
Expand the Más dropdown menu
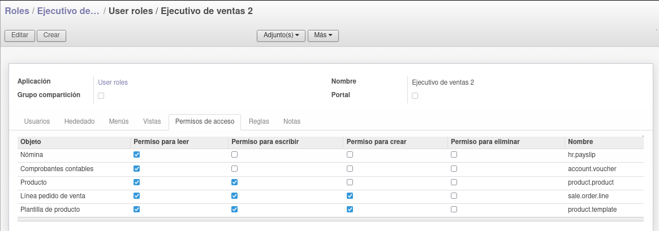click(x=323, y=35)
